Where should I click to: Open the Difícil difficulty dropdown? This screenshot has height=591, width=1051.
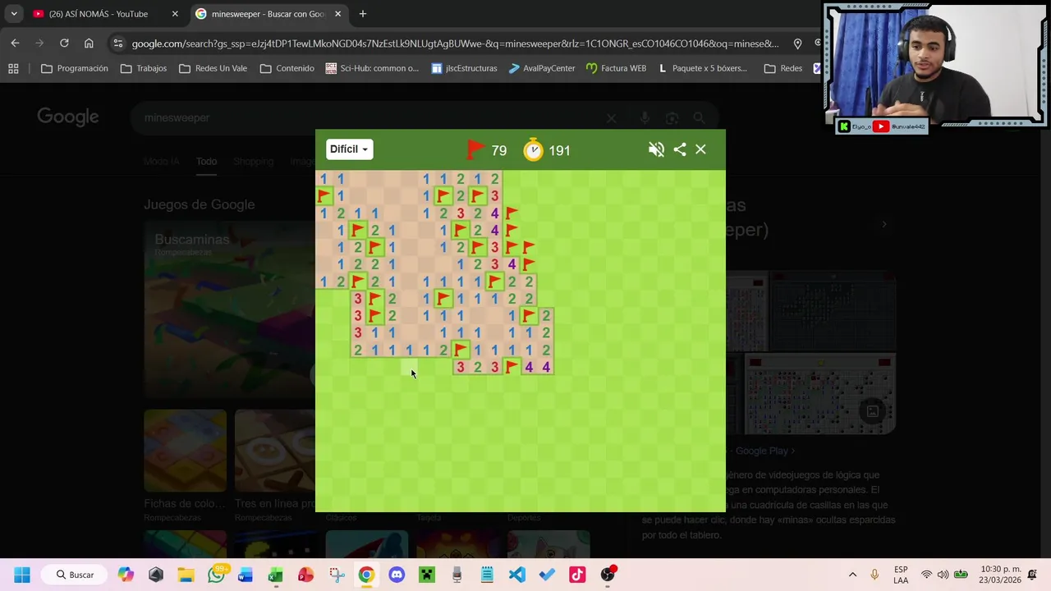[349, 149]
